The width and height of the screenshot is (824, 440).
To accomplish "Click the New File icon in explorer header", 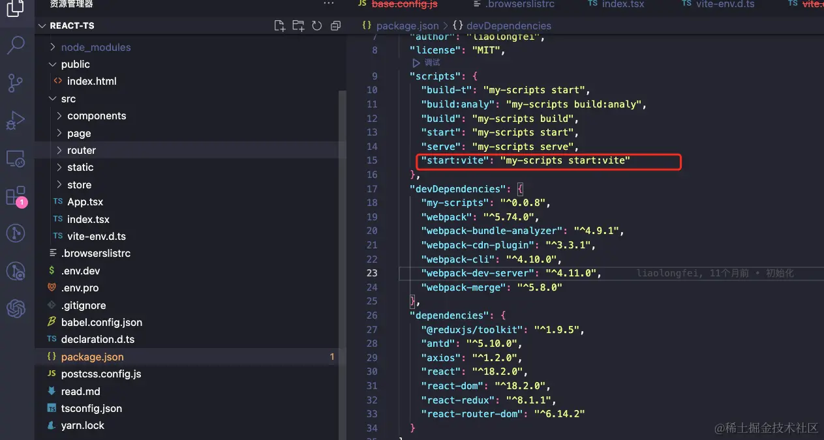I will (x=279, y=26).
